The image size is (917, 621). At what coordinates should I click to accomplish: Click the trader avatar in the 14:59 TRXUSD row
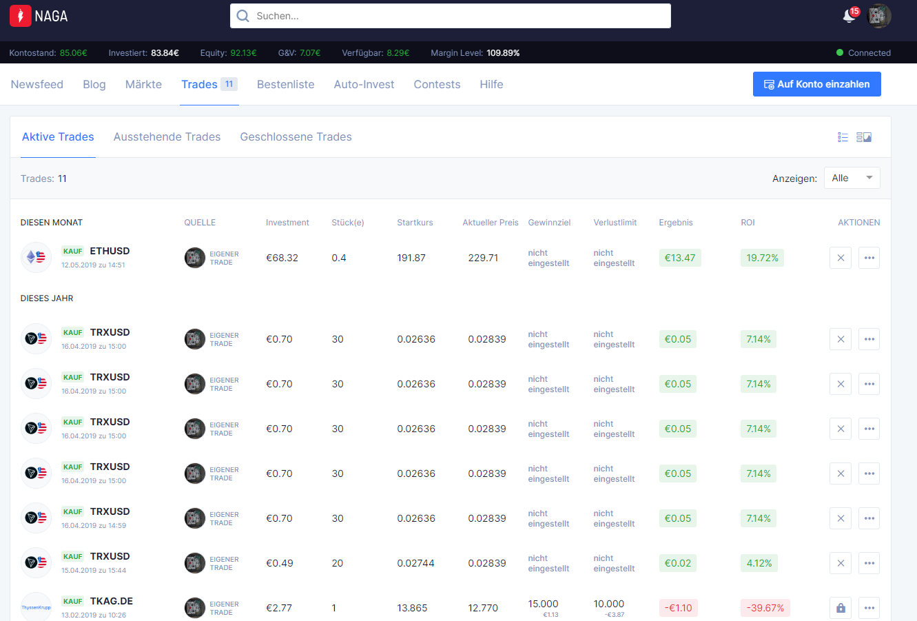coord(195,518)
